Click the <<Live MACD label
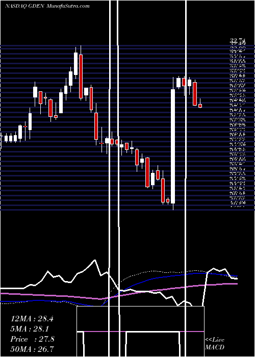The width and height of the screenshot is (255, 357). (x=215, y=344)
